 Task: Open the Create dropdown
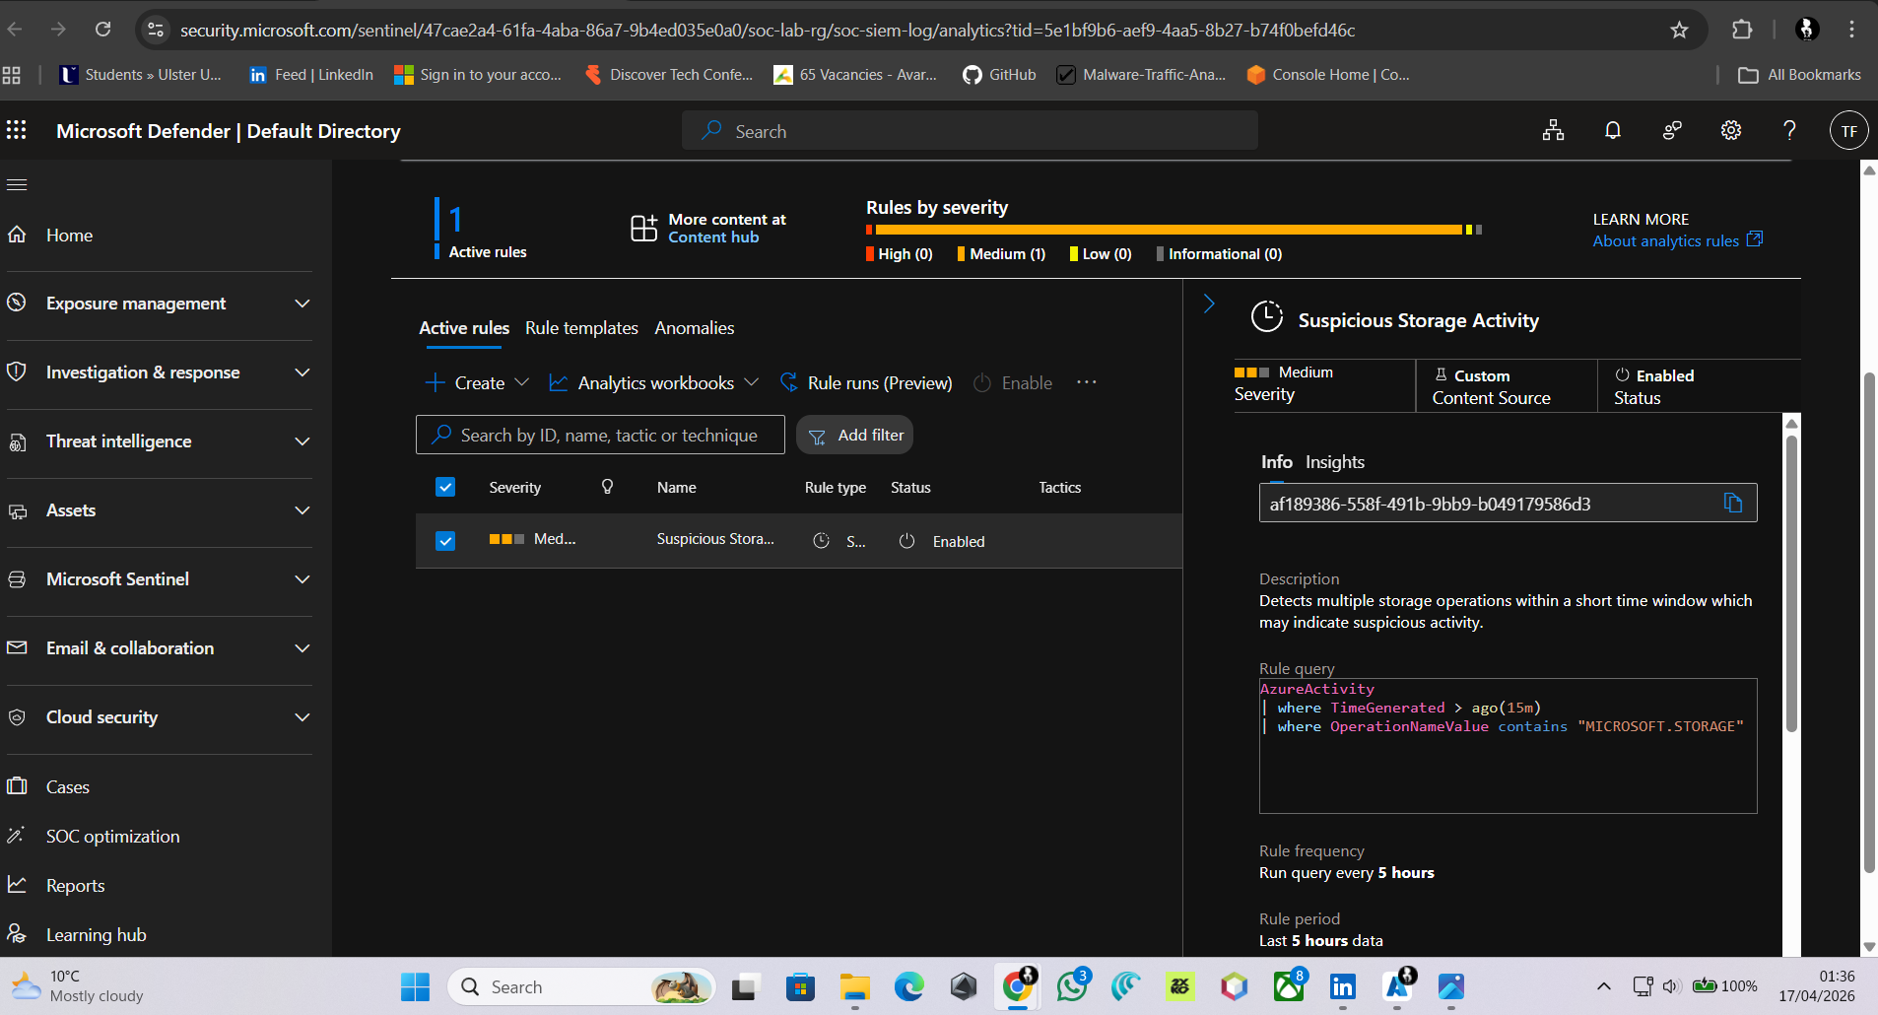[478, 382]
